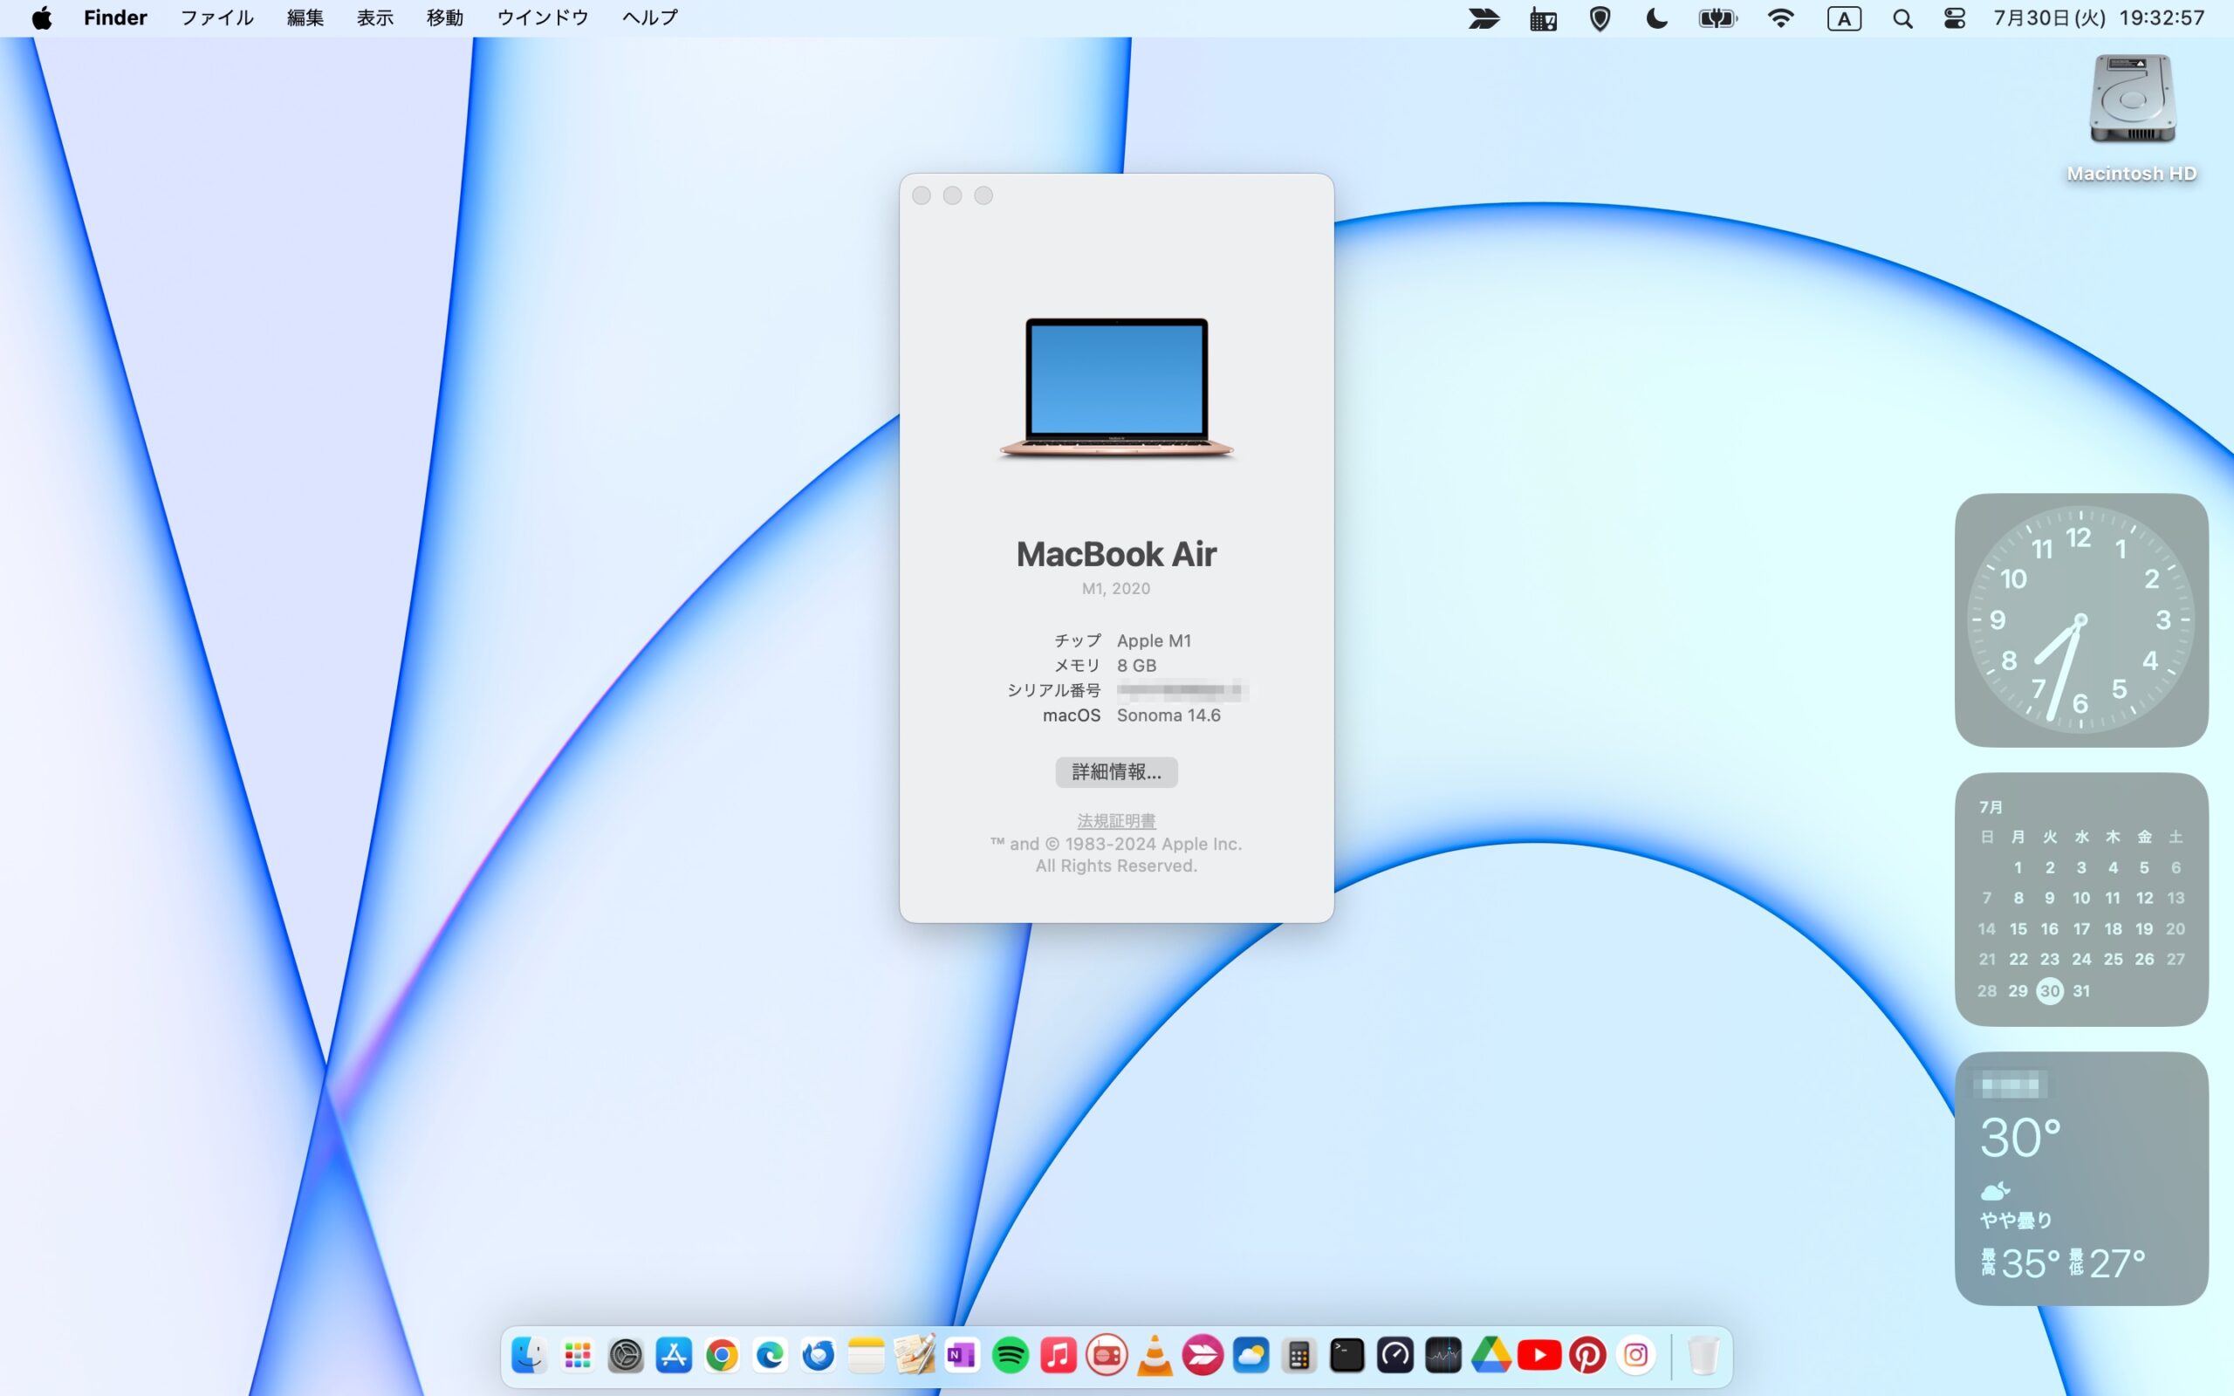Image resolution: width=2234 pixels, height=1396 pixels.
Task: Open the 法規証明書 link
Action: (x=1116, y=821)
